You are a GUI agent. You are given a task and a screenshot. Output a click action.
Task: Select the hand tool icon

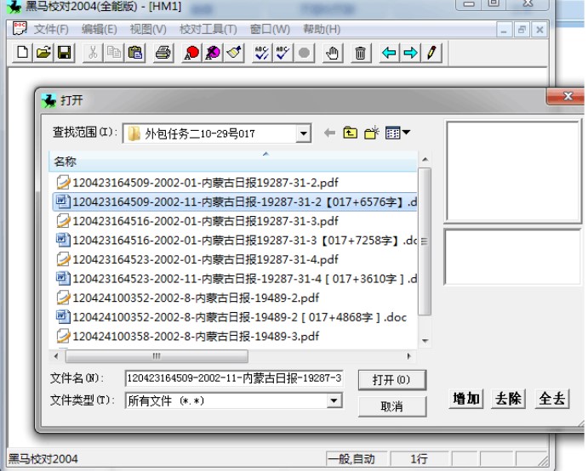[332, 53]
